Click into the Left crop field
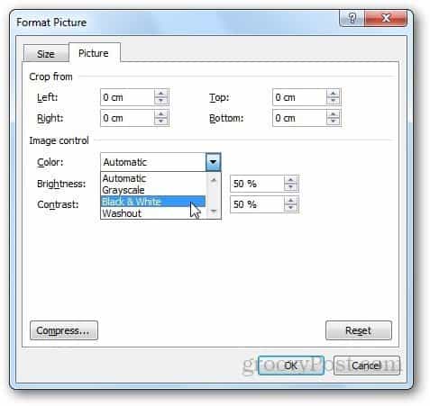The width and height of the screenshot is (430, 406). click(x=127, y=97)
